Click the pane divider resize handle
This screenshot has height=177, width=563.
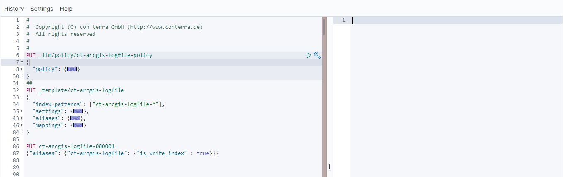(330, 166)
